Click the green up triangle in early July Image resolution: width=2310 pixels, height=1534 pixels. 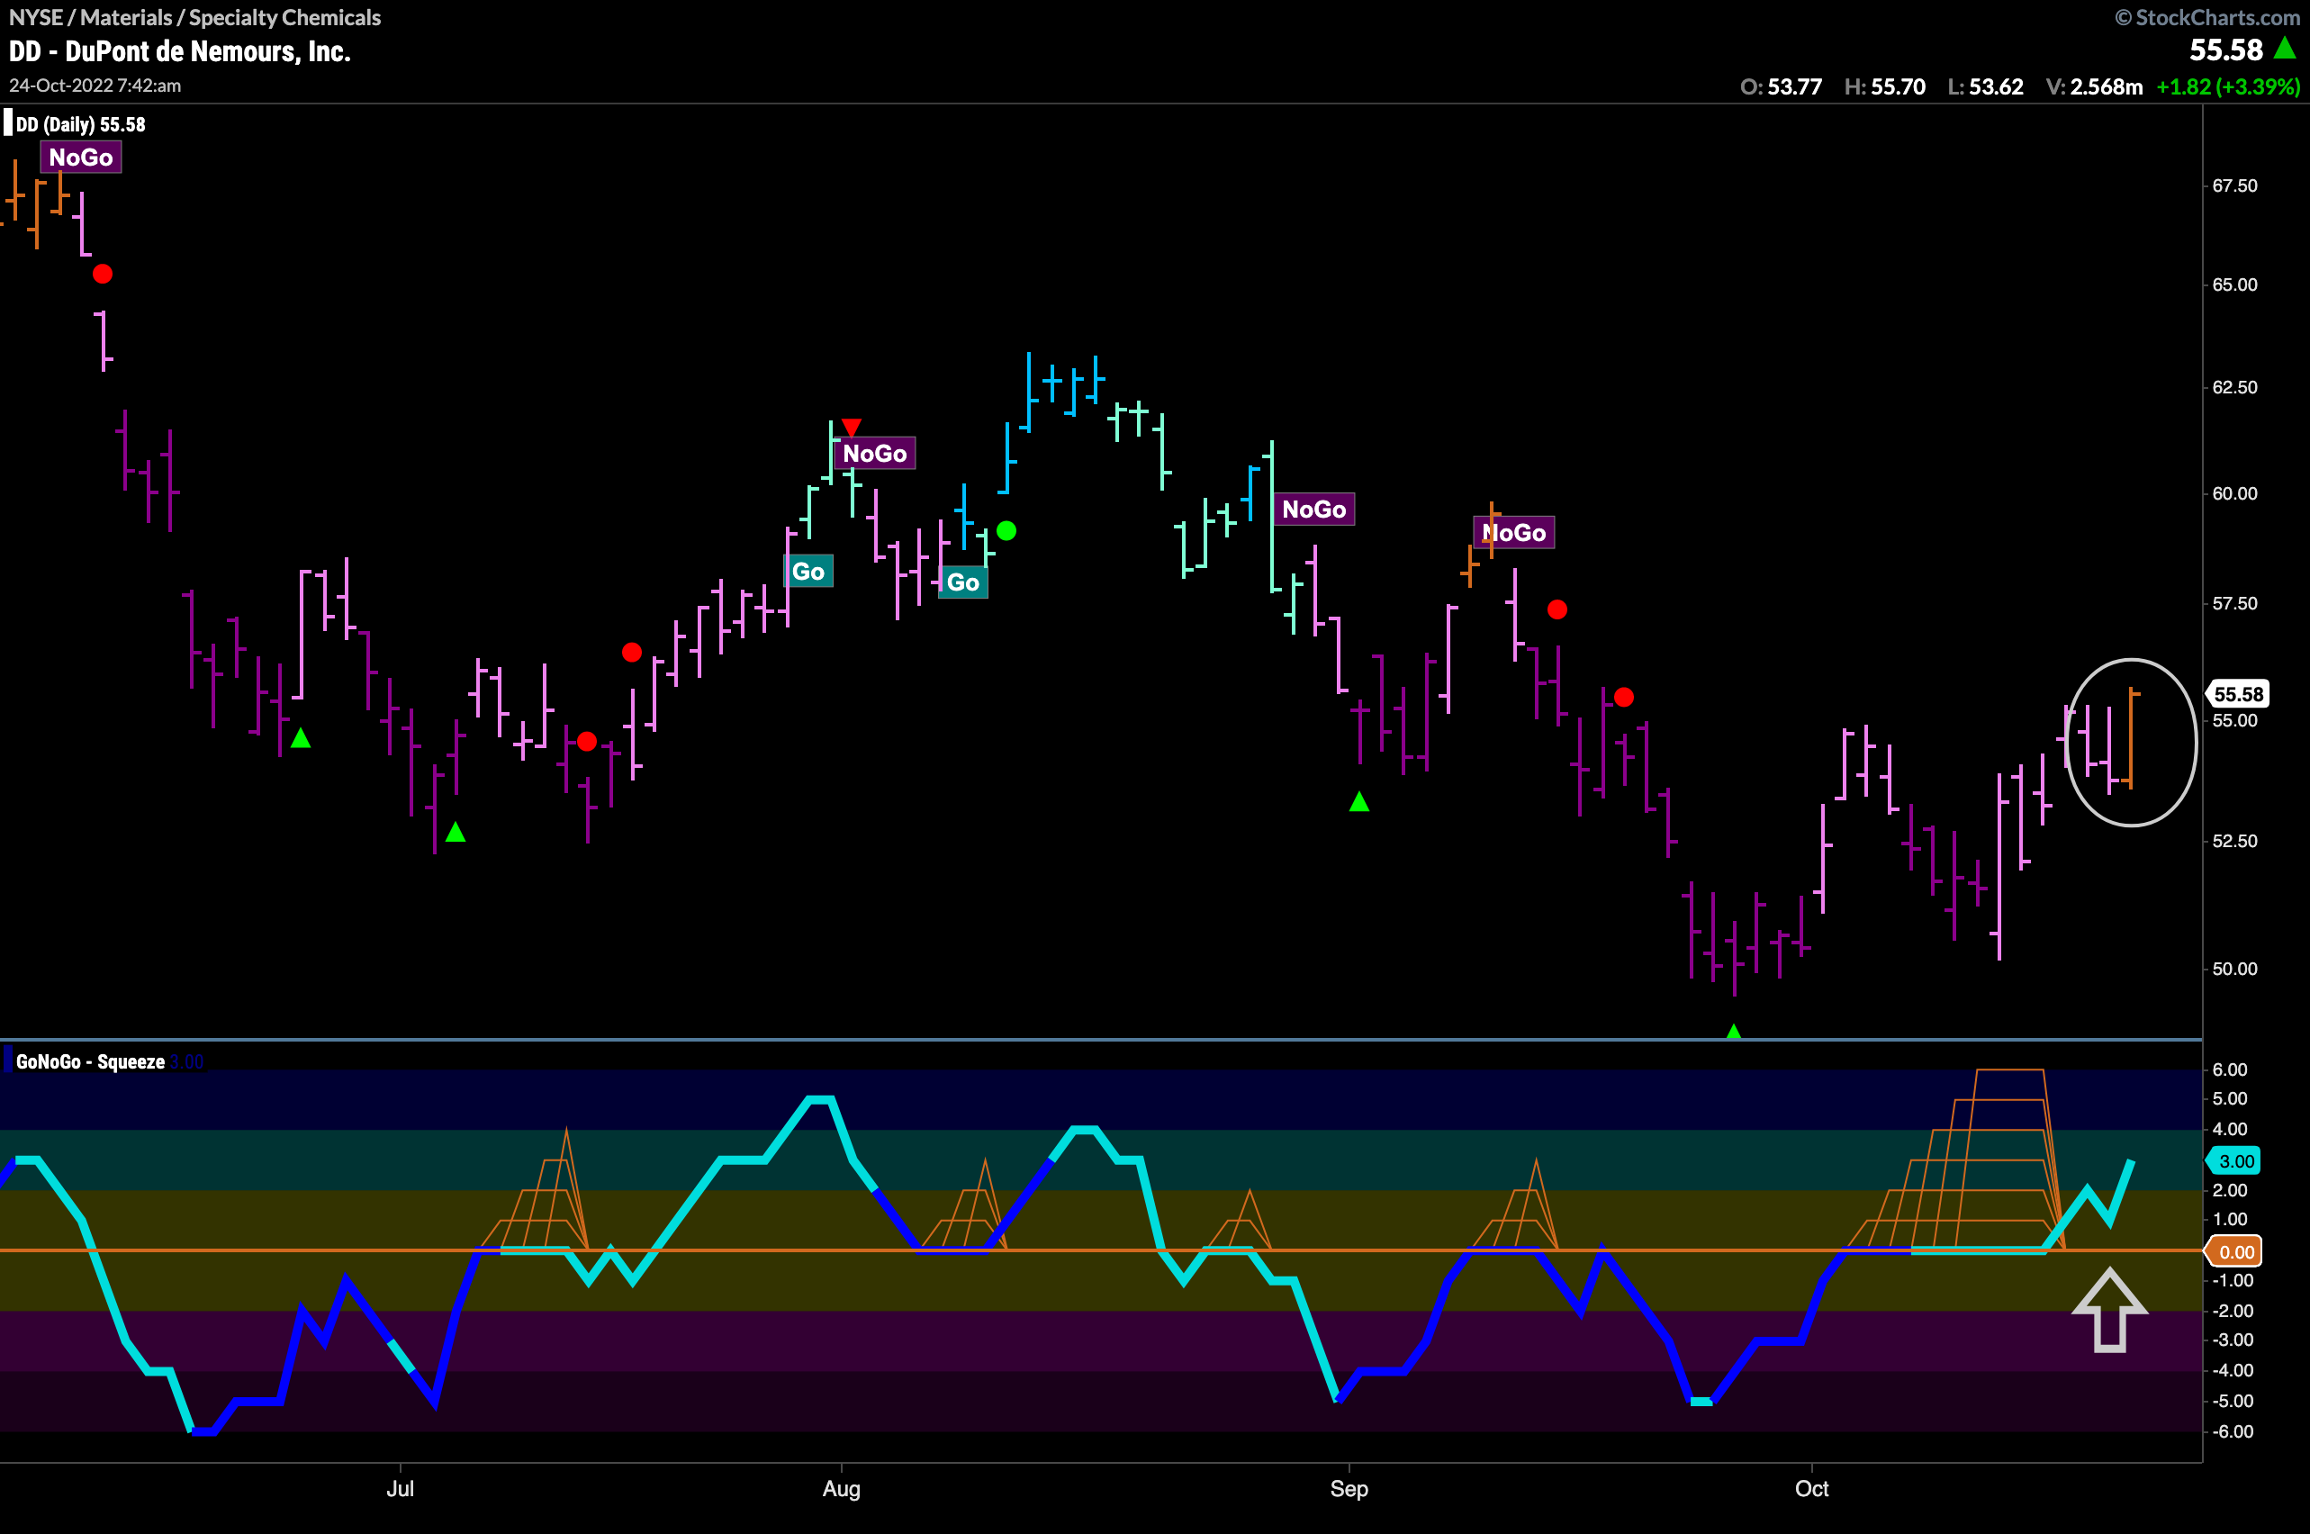(x=456, y=833)
